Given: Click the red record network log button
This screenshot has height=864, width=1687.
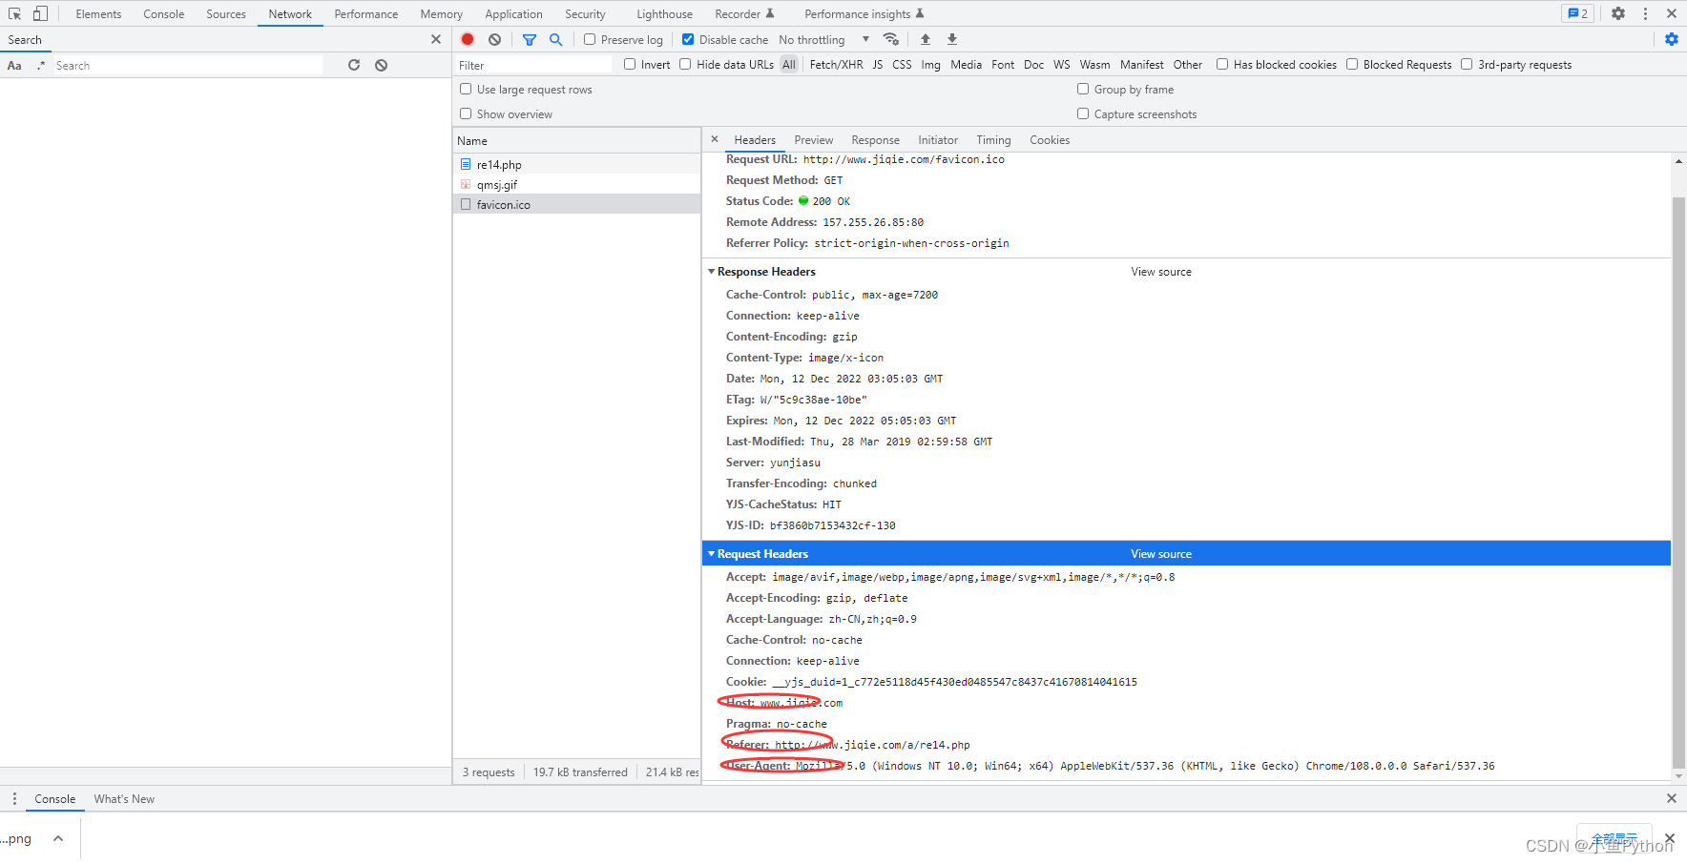Looking at the screenshot, I should (x=468, y=39).
